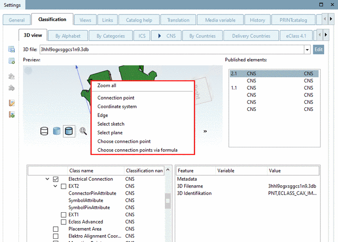
Task: Select the ICS sub-tab
Action: (x=142, y=36)
